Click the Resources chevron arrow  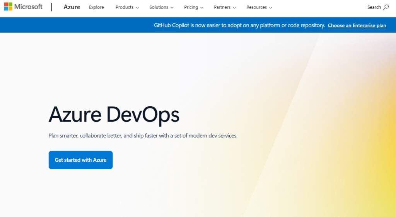pyautogui.click(x=271, y=8)
